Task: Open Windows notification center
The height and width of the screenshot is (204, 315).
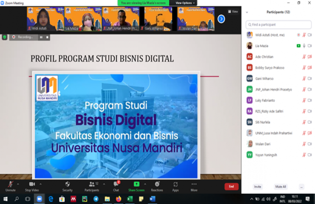Action: (x=307, y=199)
